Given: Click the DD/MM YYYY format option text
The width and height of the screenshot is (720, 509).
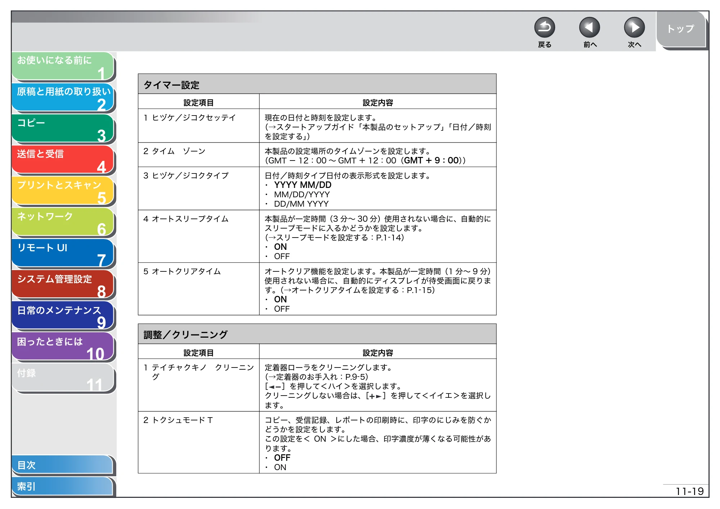Looking at the screenshot, I should [301, 204].
